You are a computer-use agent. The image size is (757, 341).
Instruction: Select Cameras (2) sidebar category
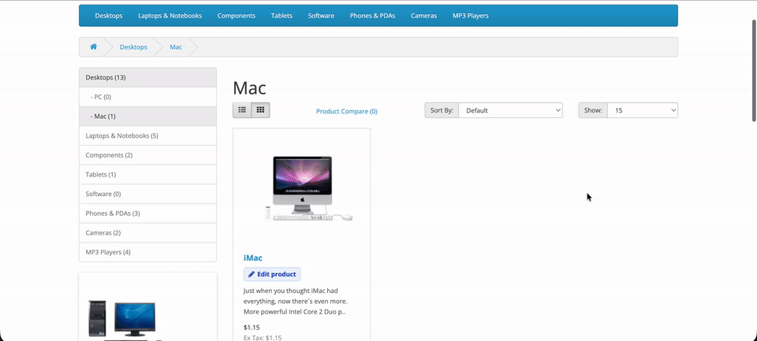(147, 232)
